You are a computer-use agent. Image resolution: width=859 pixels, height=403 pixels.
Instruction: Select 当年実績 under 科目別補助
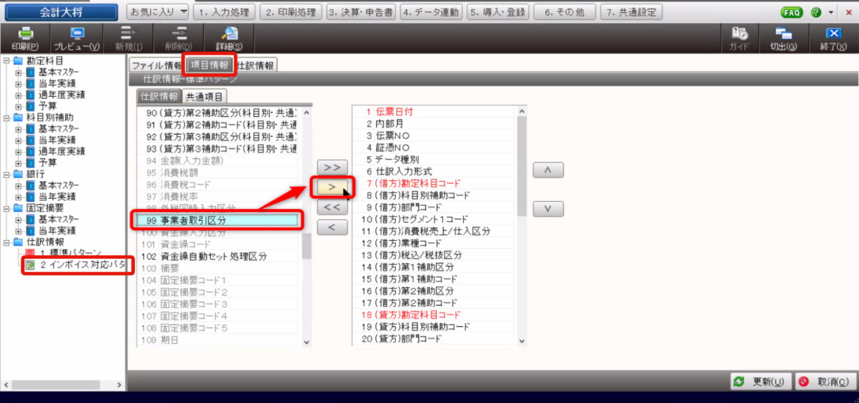click(57, 140)
